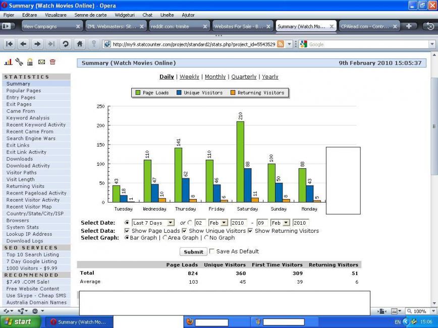Open the Editare menu

30,15
